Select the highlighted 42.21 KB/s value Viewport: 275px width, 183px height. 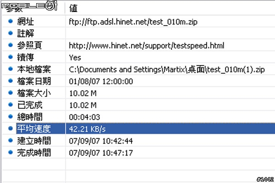point(88,129)
